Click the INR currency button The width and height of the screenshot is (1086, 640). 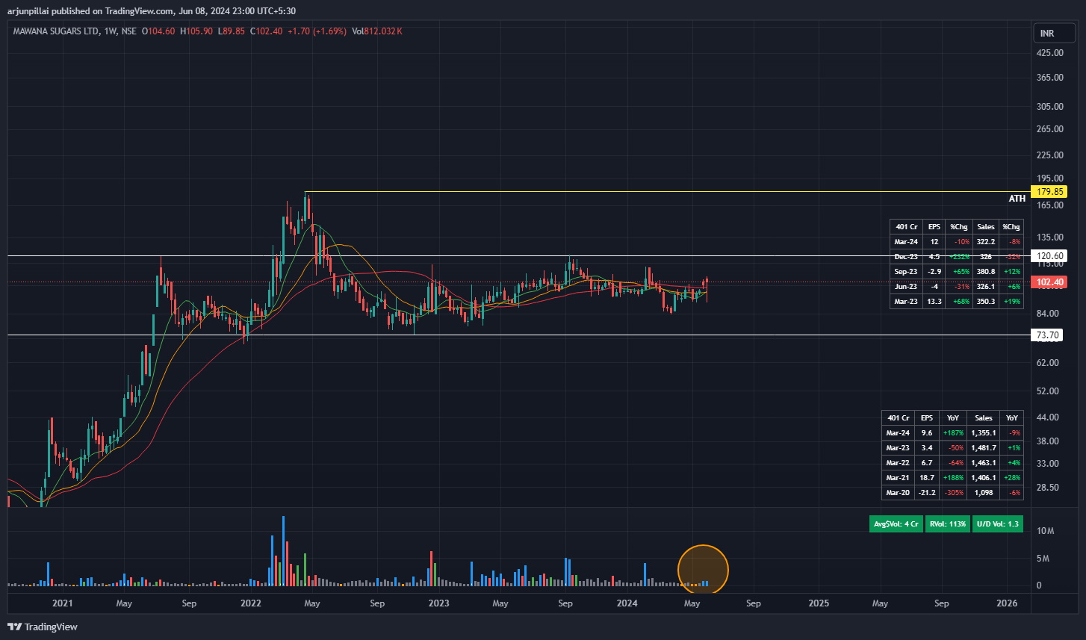tap(1053, 34)
